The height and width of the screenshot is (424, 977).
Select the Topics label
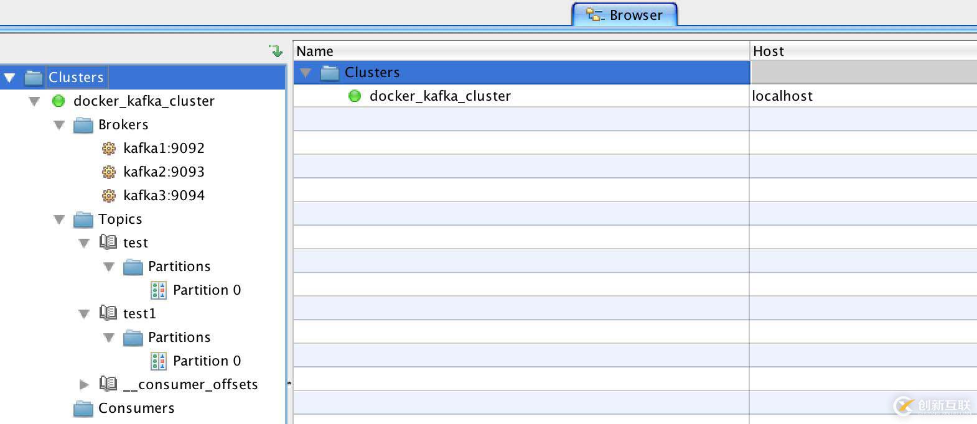click(x=120, y=219)
